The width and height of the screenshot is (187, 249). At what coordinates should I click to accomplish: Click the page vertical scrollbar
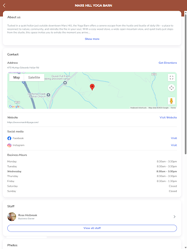[x=186, y=84]
